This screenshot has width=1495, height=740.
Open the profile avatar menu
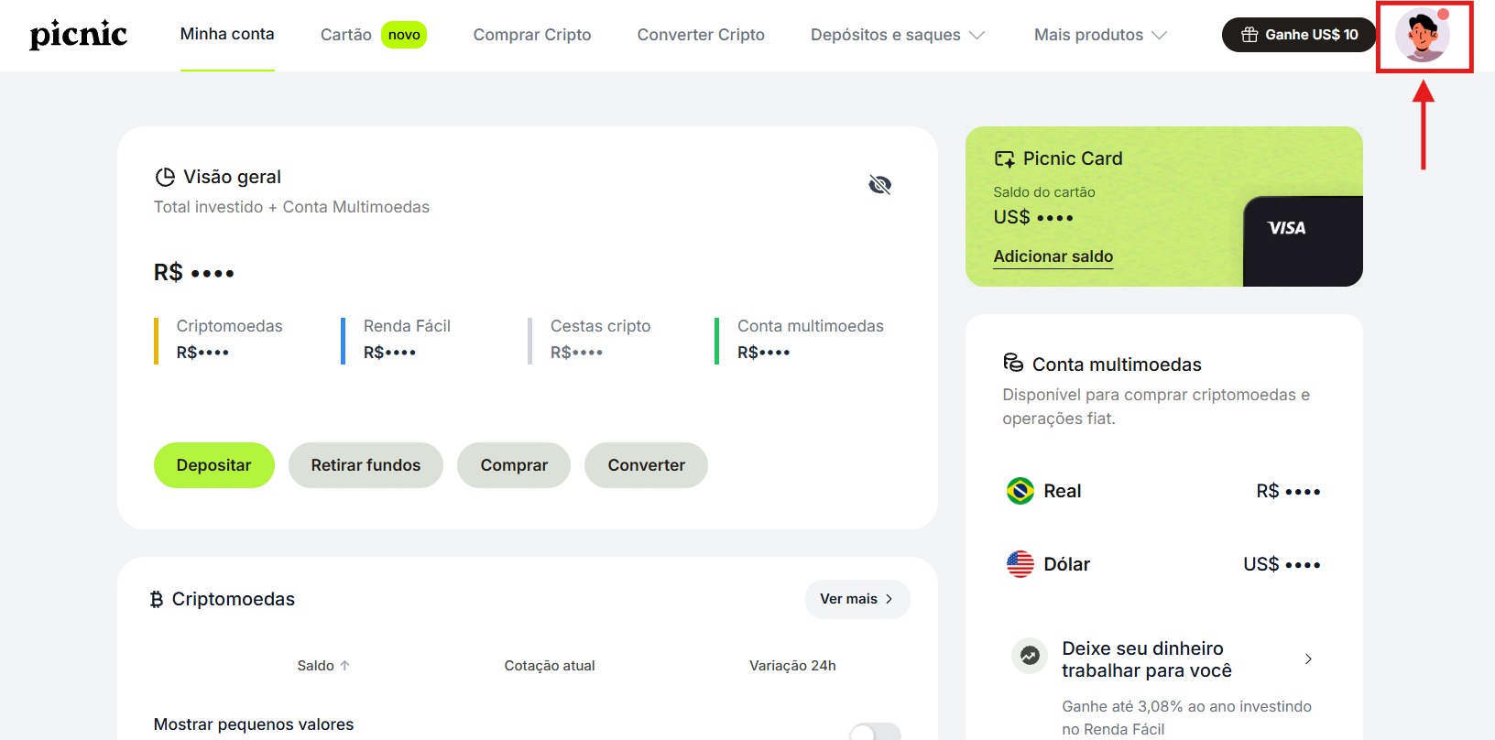1422,36
